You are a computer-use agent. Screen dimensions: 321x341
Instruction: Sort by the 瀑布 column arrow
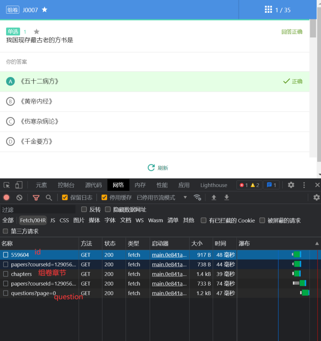coord(317,244)
